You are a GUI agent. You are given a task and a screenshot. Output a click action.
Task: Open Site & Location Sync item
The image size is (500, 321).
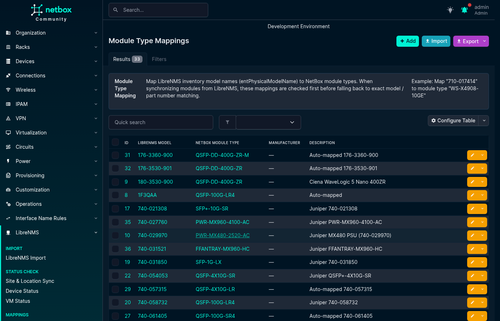point(30,281)
